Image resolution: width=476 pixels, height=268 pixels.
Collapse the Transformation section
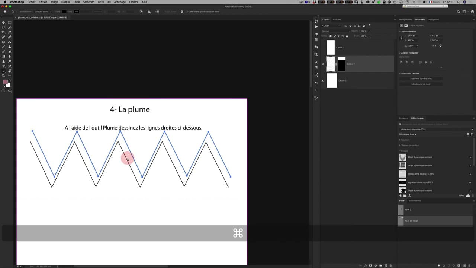400,31
